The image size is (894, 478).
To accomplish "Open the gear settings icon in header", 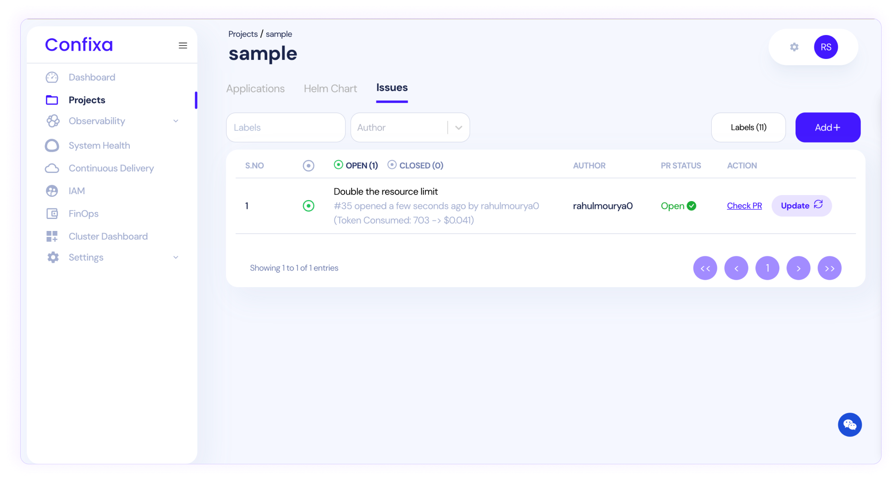I will click(x=794, y=47).
